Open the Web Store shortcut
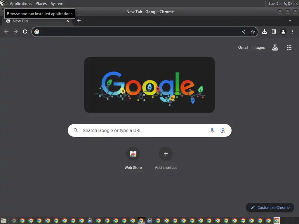The image size is (299, 224). coord(133,158)
